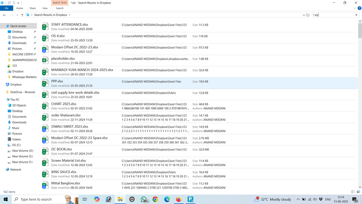Open the File menu
This screenshot has width=362, height=204.
pyautogui.click(x=6, y=8)
